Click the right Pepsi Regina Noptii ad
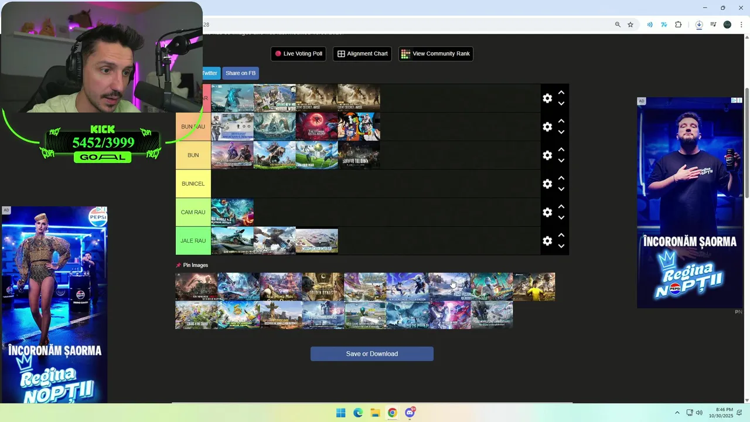This screenshot has width=750, height=422. coord(690,203)
